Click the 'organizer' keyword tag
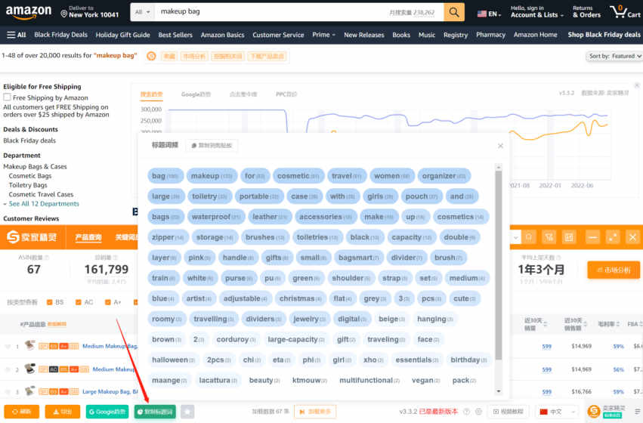This screenshot has width=643, height=423. click(444, 176)
